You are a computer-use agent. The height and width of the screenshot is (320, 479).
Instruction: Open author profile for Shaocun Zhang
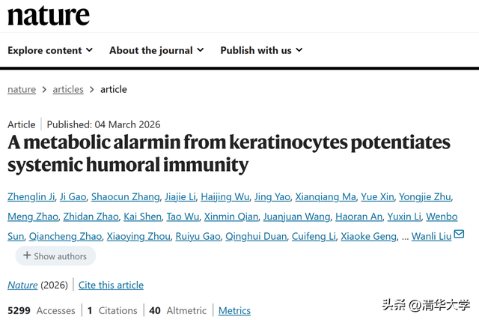coord(126,197)
